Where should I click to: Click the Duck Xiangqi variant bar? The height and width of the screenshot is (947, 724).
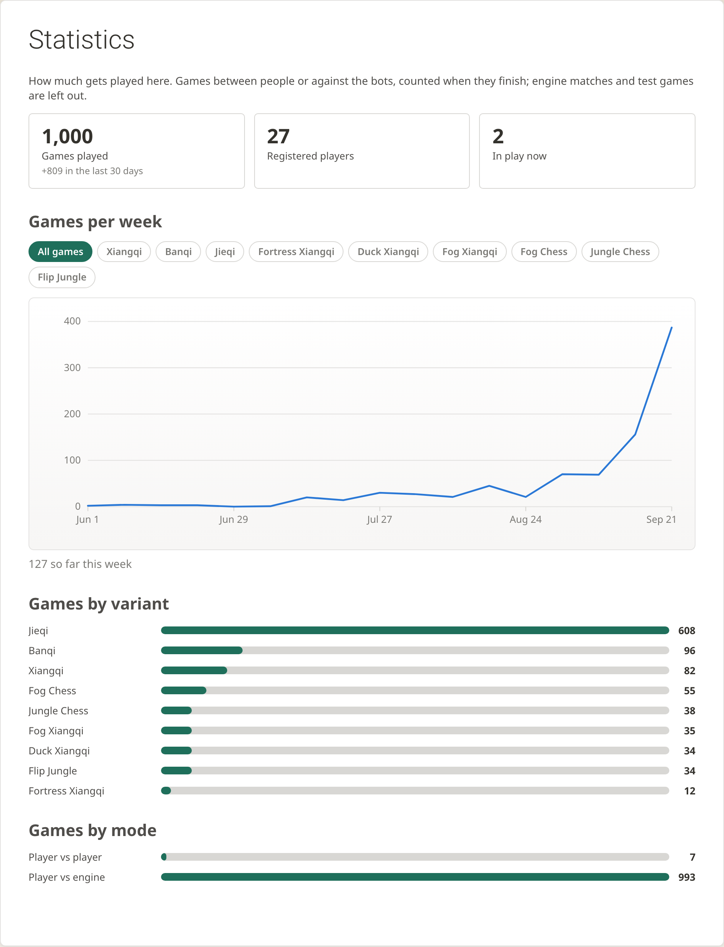[415, 751]
